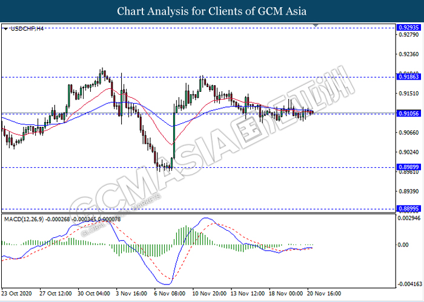Select the 0.91863 price level label
This screenshot has height=302, width=424.
click(408, 77)
